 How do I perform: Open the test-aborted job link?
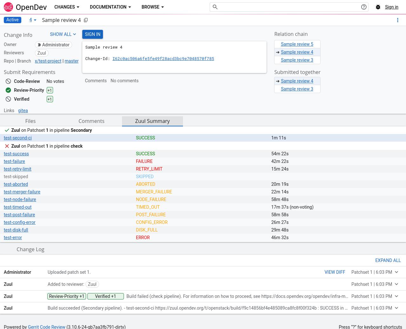[16, 184]
